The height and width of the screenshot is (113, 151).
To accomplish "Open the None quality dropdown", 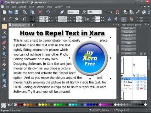I will click(73, 12).
